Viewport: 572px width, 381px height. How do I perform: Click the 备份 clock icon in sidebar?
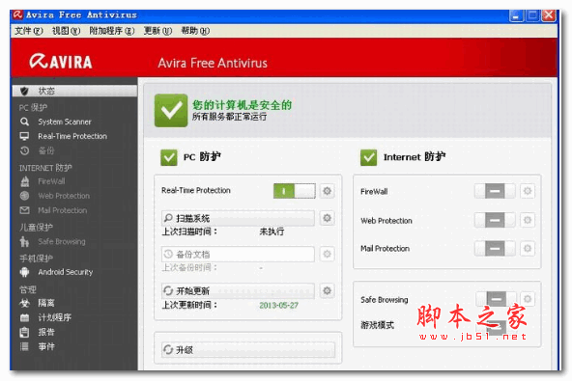point(24,150)
